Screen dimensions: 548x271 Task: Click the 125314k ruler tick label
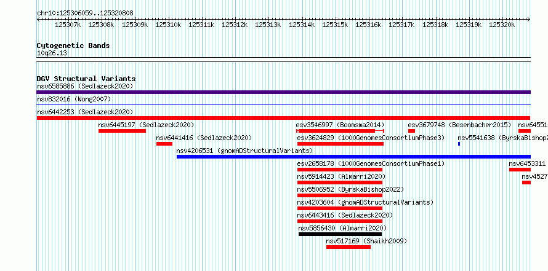click(302, 25)
